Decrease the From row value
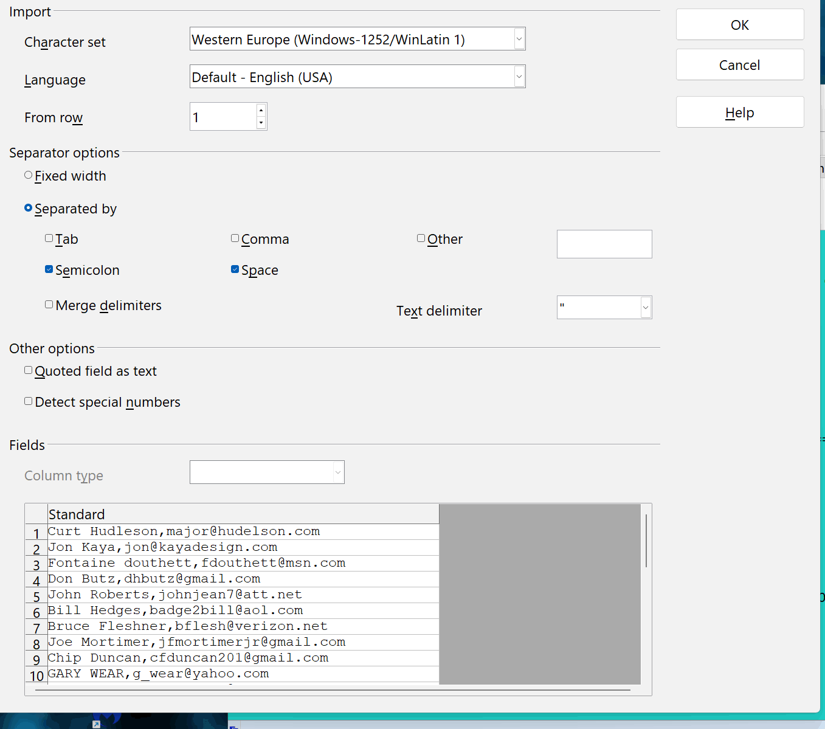This screenshot has height=729, width=825. [261, 123]
